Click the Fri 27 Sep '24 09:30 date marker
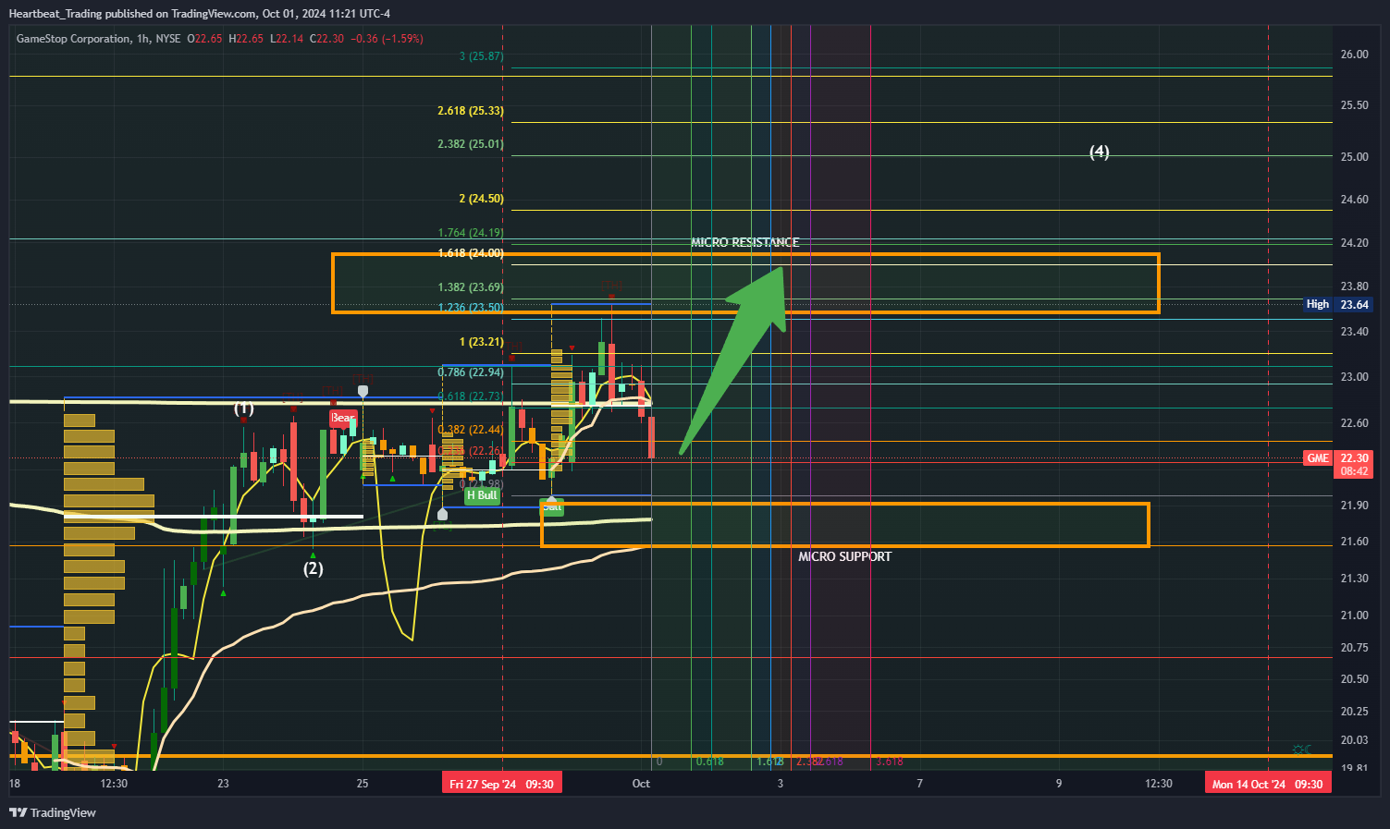 tap(501, 784)
